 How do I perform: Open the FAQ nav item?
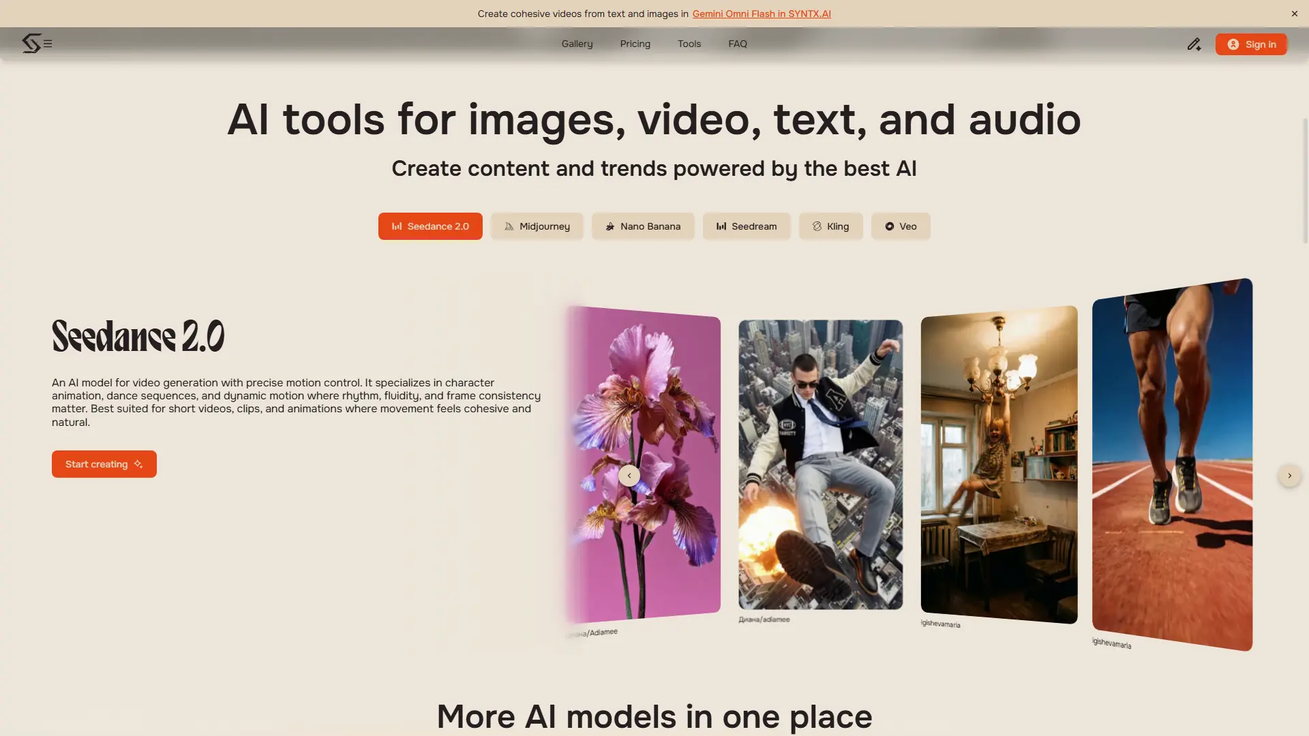(737, 44)
